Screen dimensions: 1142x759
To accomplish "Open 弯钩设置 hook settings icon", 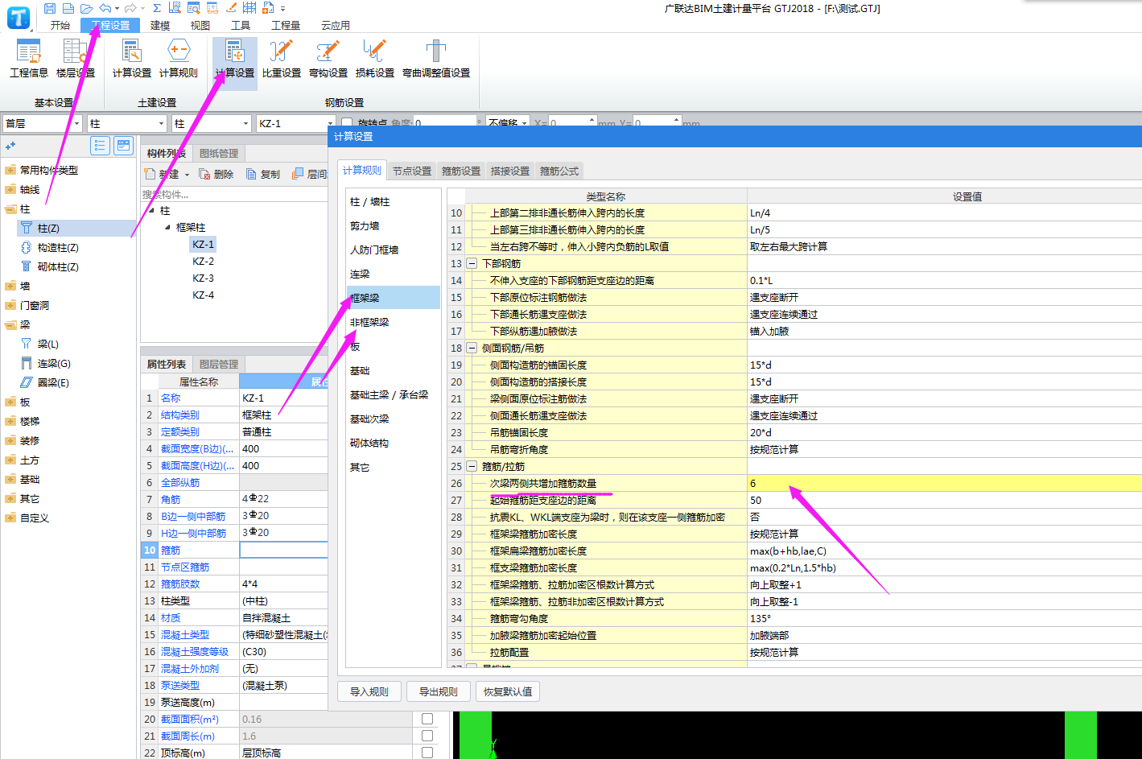I will [x=328, y=59].
